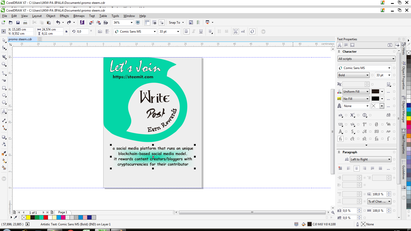
Task: Click the object rotation angle field
Action: click(x=82, y=32)
